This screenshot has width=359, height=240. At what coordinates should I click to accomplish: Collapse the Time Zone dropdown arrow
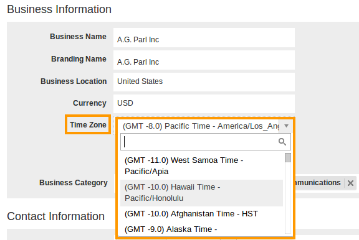286,126
